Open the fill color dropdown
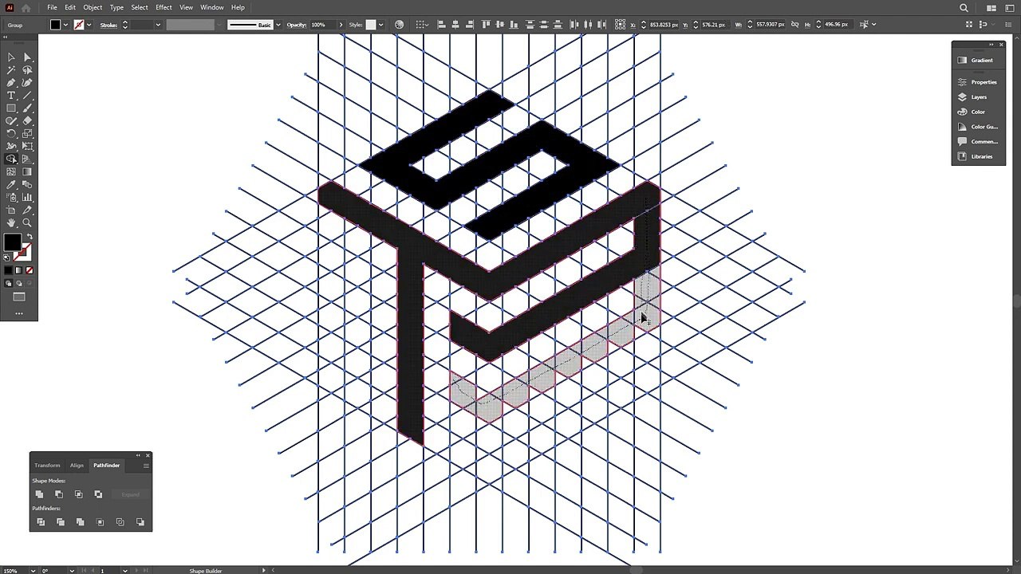Screen dimensions: 1021x574 coord(65,25)
